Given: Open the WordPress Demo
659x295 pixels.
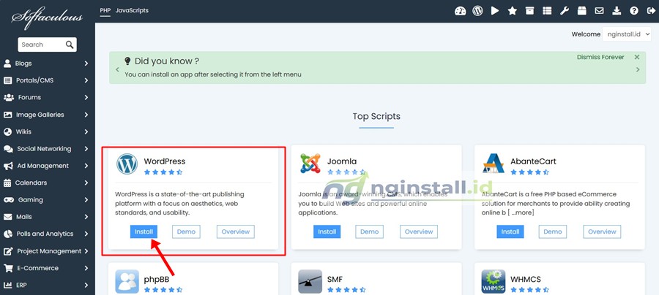Looking at the screenshot, I should point(186,231).
